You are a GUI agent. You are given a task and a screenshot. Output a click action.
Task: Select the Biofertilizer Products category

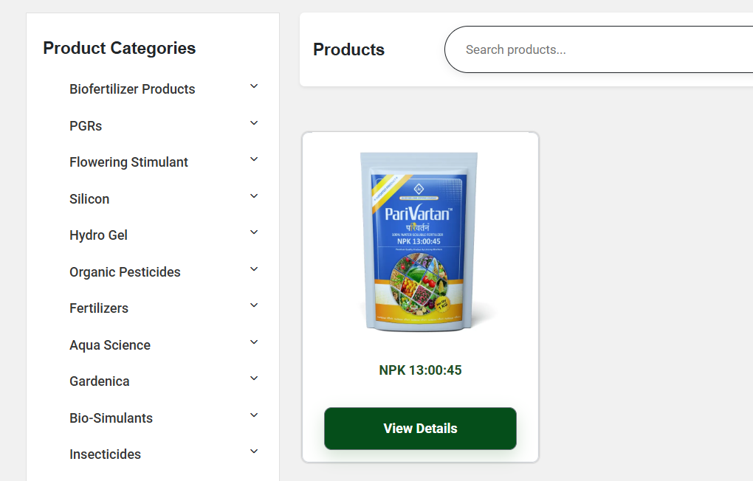(132, 89)
